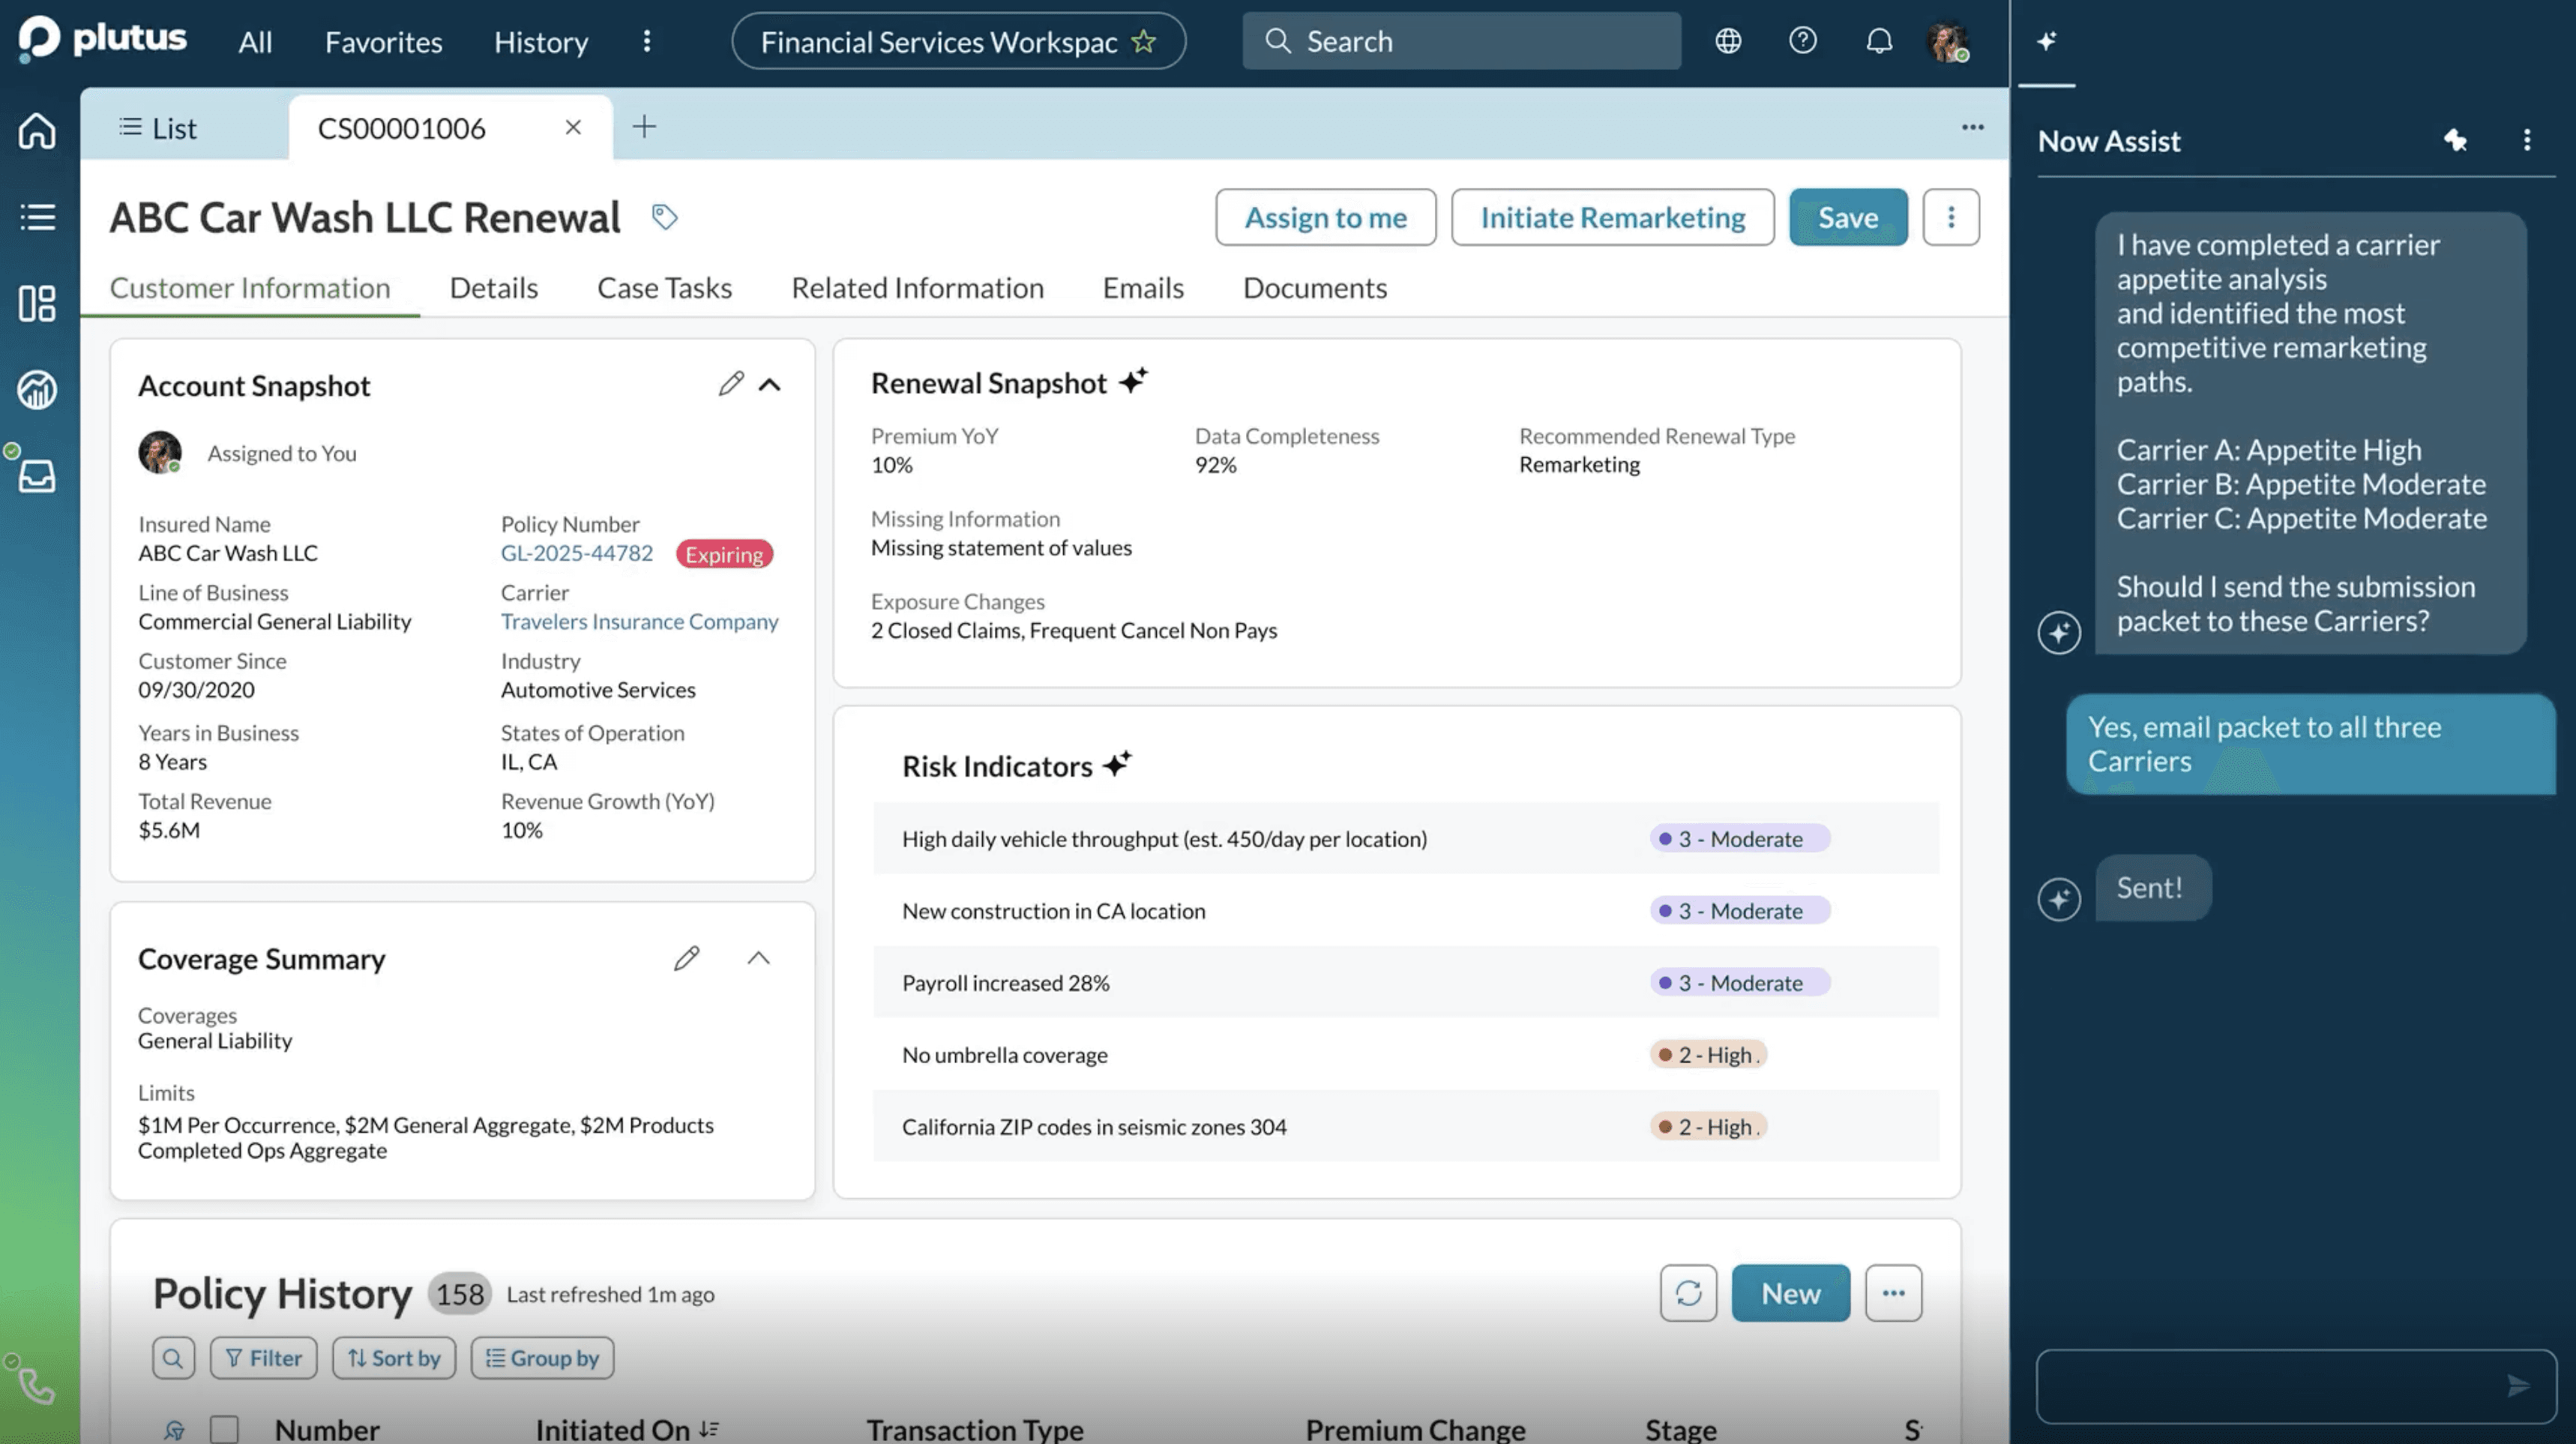Collapse the Coverage Summary section
The height and width of the screenshot is (1444, 2576).
(758, 958)
